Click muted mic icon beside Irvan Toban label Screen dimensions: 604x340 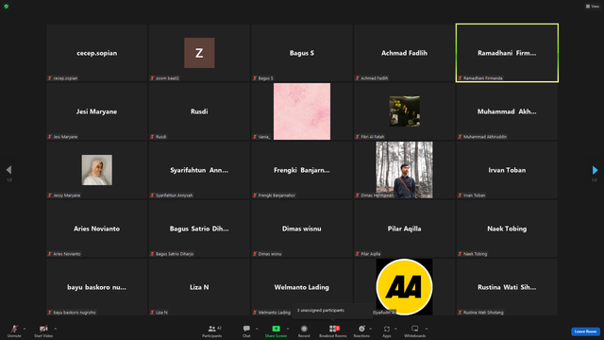pyautogui.click(x=460, y=195)
